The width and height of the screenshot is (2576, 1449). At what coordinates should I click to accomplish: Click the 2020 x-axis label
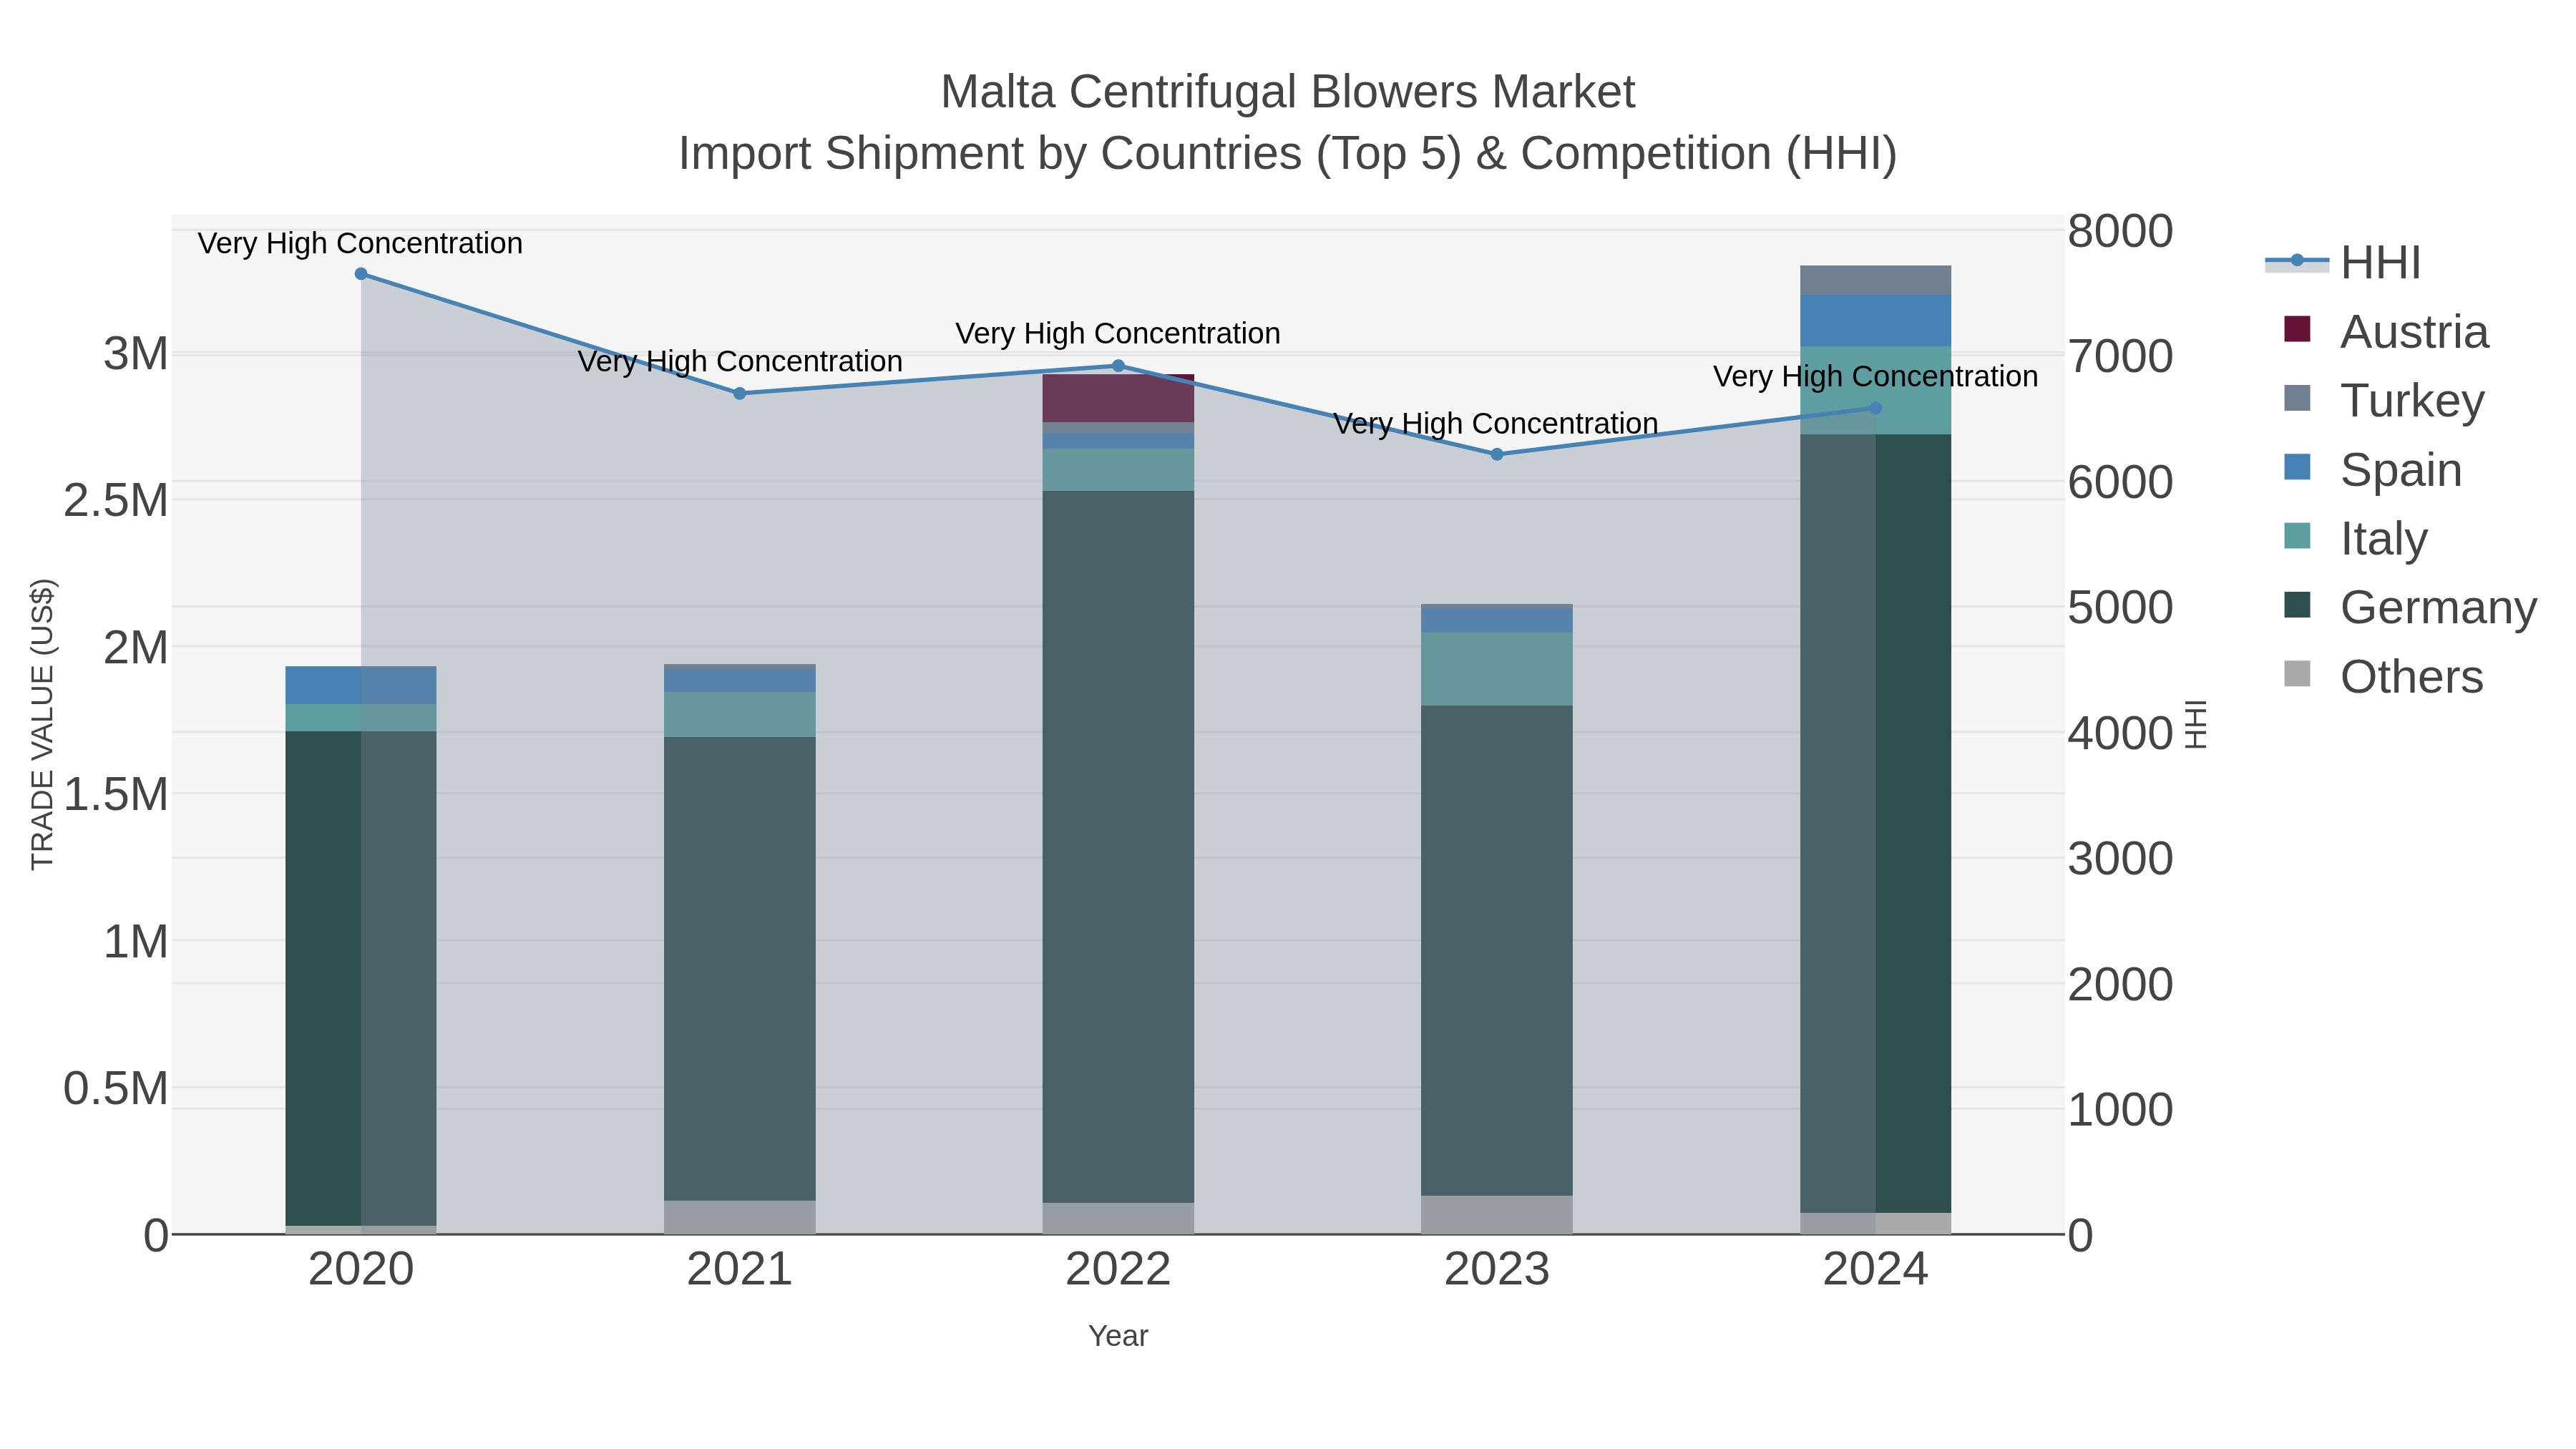pyautogui.click(x=361, y=1270)
